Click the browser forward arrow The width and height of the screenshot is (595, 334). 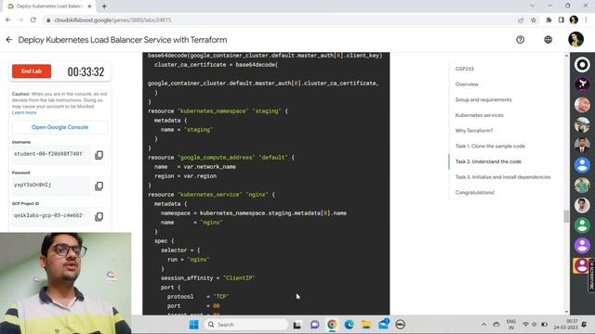tap(20, 19)
